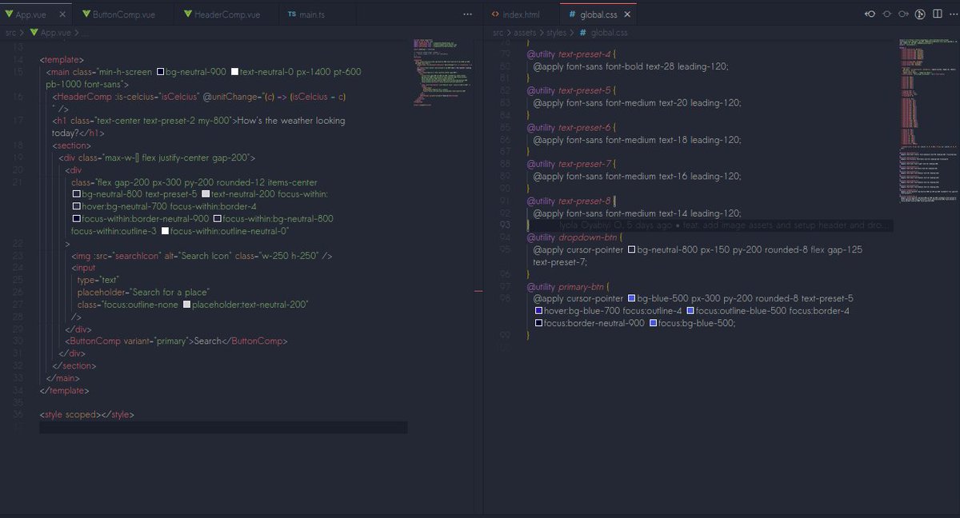Click the git blame annotation on line 93
Viewport: 960px width, 518px height.
pos(722,225)
